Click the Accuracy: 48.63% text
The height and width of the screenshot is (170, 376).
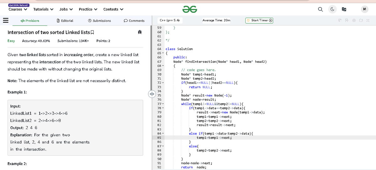pyautogui.click(x=36, y=41)
